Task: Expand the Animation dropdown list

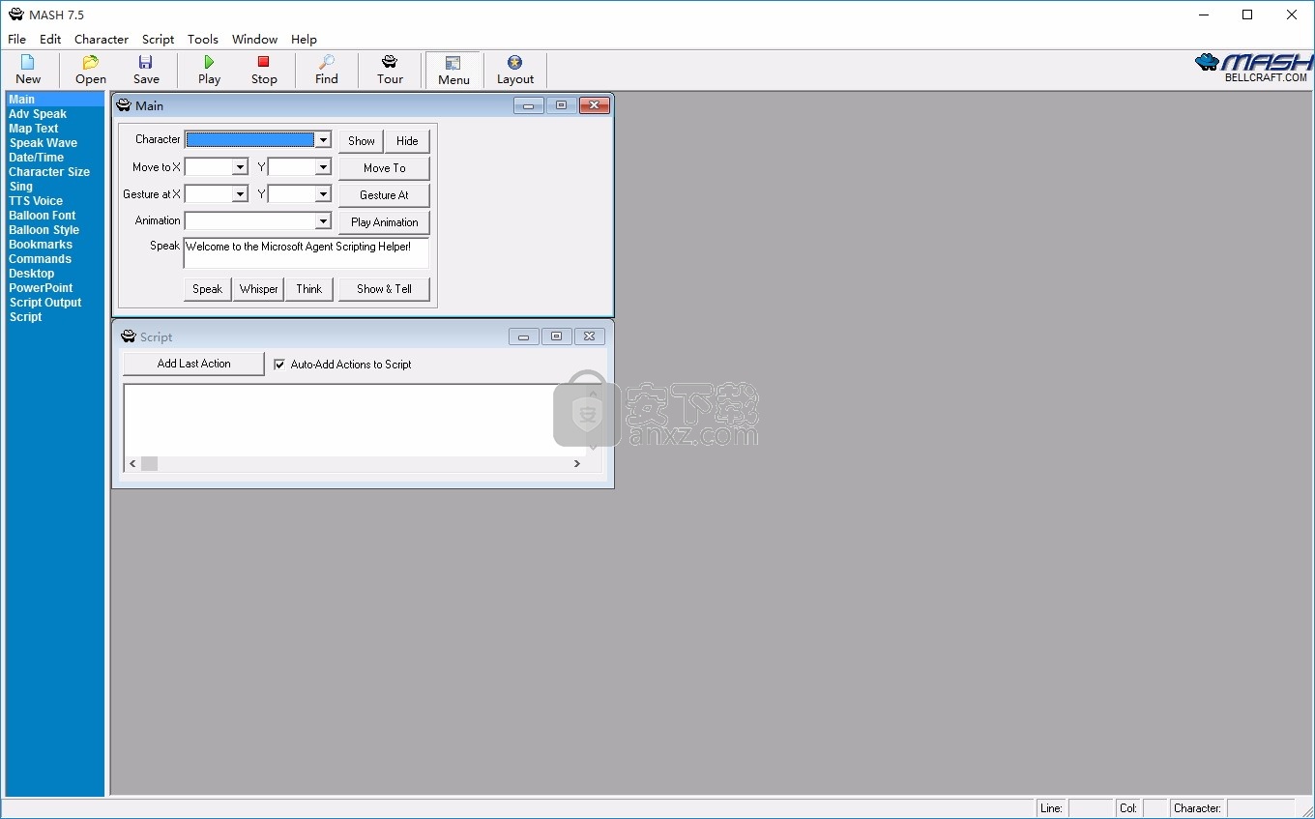Action: coord(323,221)
